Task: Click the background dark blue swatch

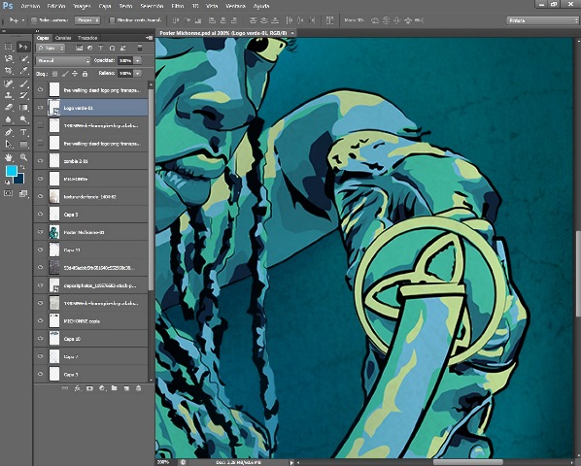Action: (19, 180)
